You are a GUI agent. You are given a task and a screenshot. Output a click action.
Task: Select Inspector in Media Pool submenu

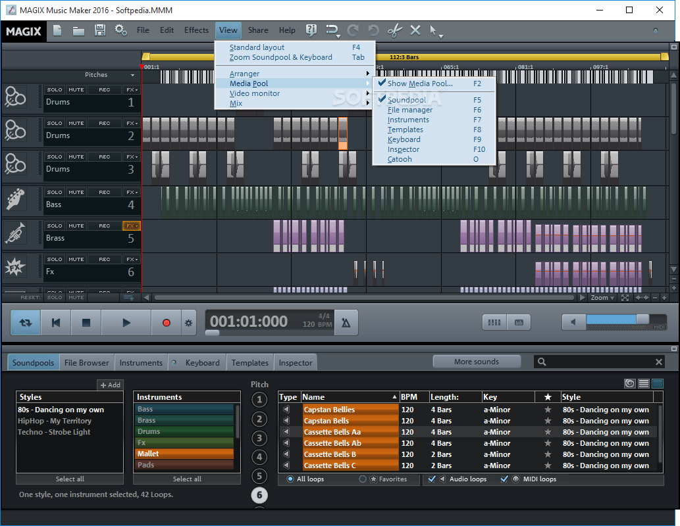pos(434,149)
